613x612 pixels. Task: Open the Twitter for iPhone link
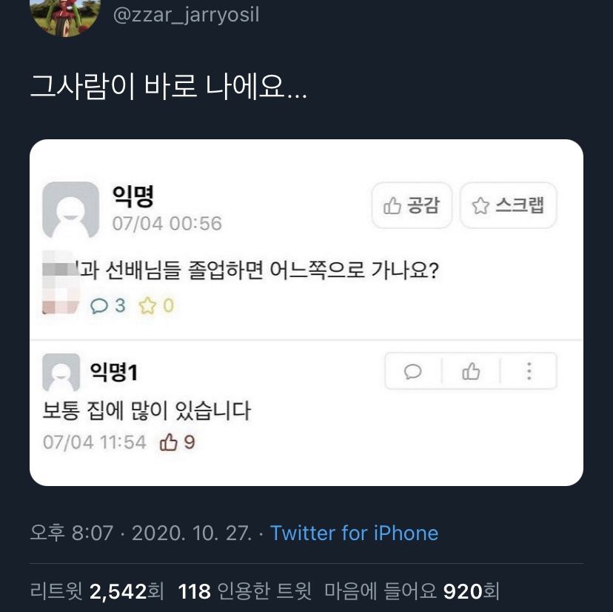(355, 533)
